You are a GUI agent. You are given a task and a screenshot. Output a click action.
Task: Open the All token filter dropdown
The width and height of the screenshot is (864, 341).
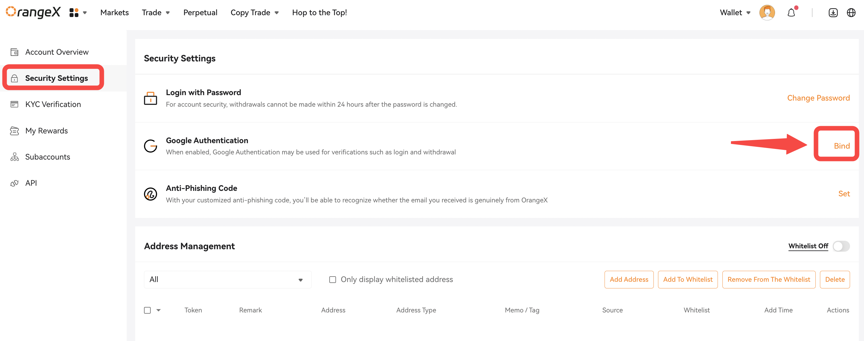(x=228, y=279)
